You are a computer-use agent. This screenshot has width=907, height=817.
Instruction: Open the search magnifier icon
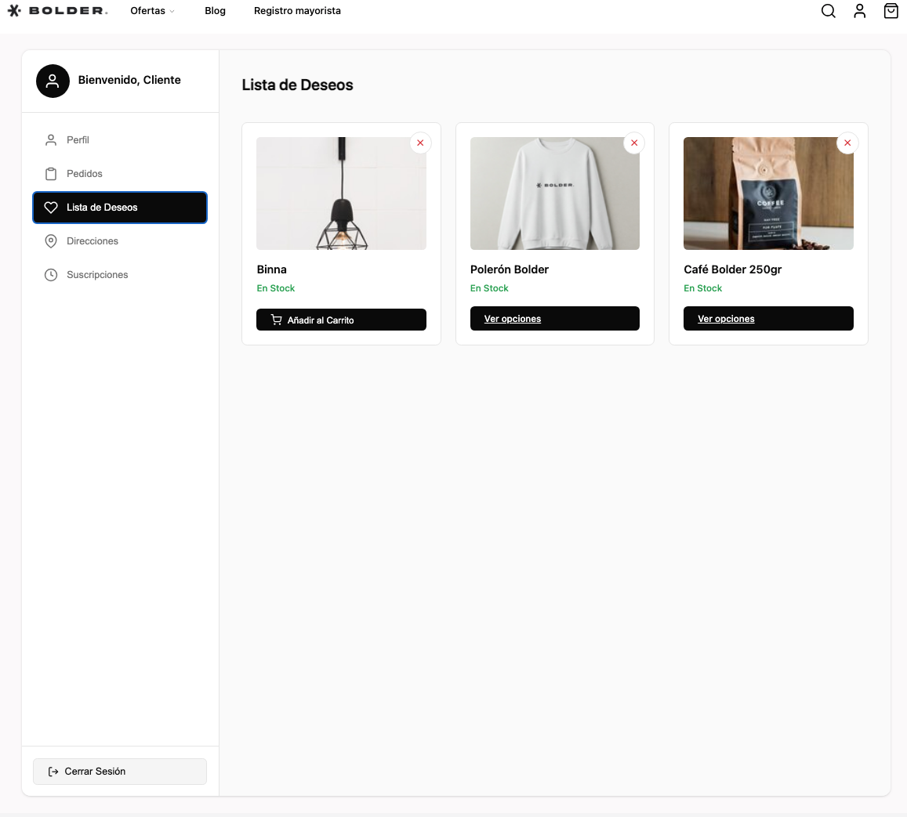[829, 11]
